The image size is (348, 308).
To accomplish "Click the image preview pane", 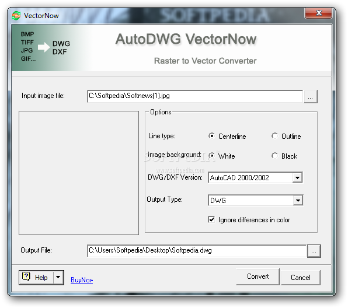I will click(x=79, y=173).
